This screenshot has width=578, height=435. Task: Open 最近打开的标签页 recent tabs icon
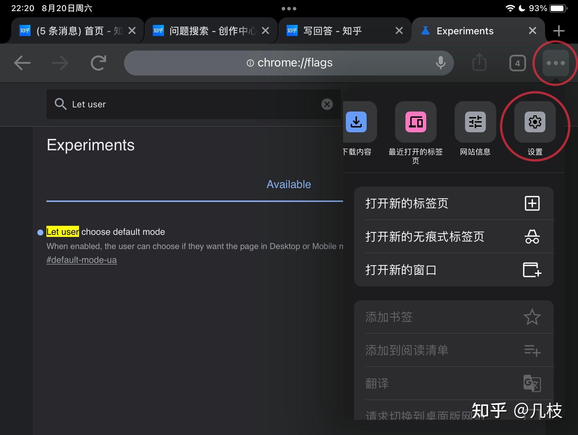tap(415, 122)
